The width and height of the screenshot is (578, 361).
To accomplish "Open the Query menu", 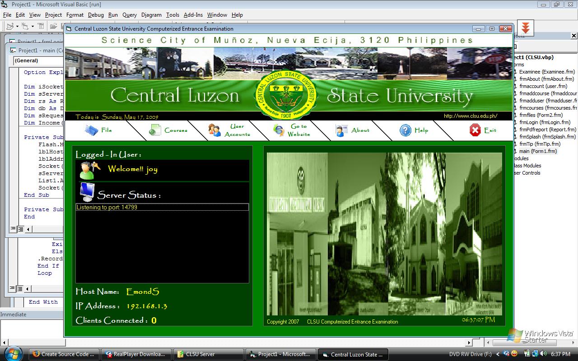I will pos(130,15).
